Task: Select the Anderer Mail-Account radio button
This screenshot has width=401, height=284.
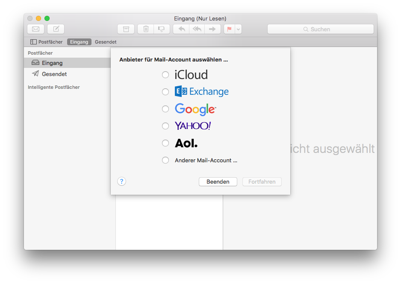Action: coord(165,161)
